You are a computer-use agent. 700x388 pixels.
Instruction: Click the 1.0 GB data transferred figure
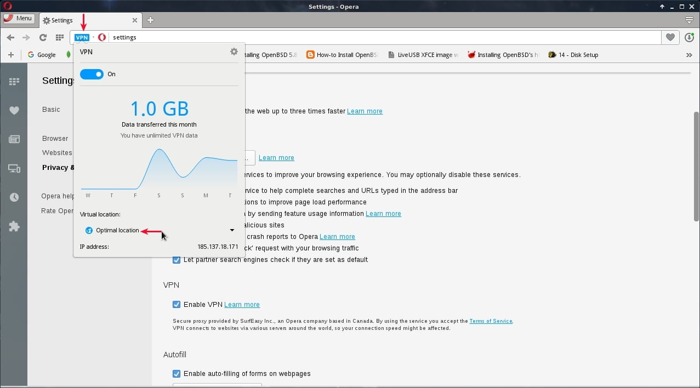(x=160, y=108)
